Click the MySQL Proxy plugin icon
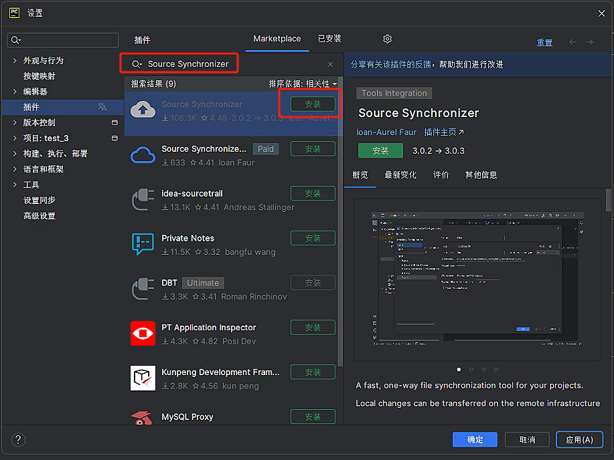 tap(143, 418)
